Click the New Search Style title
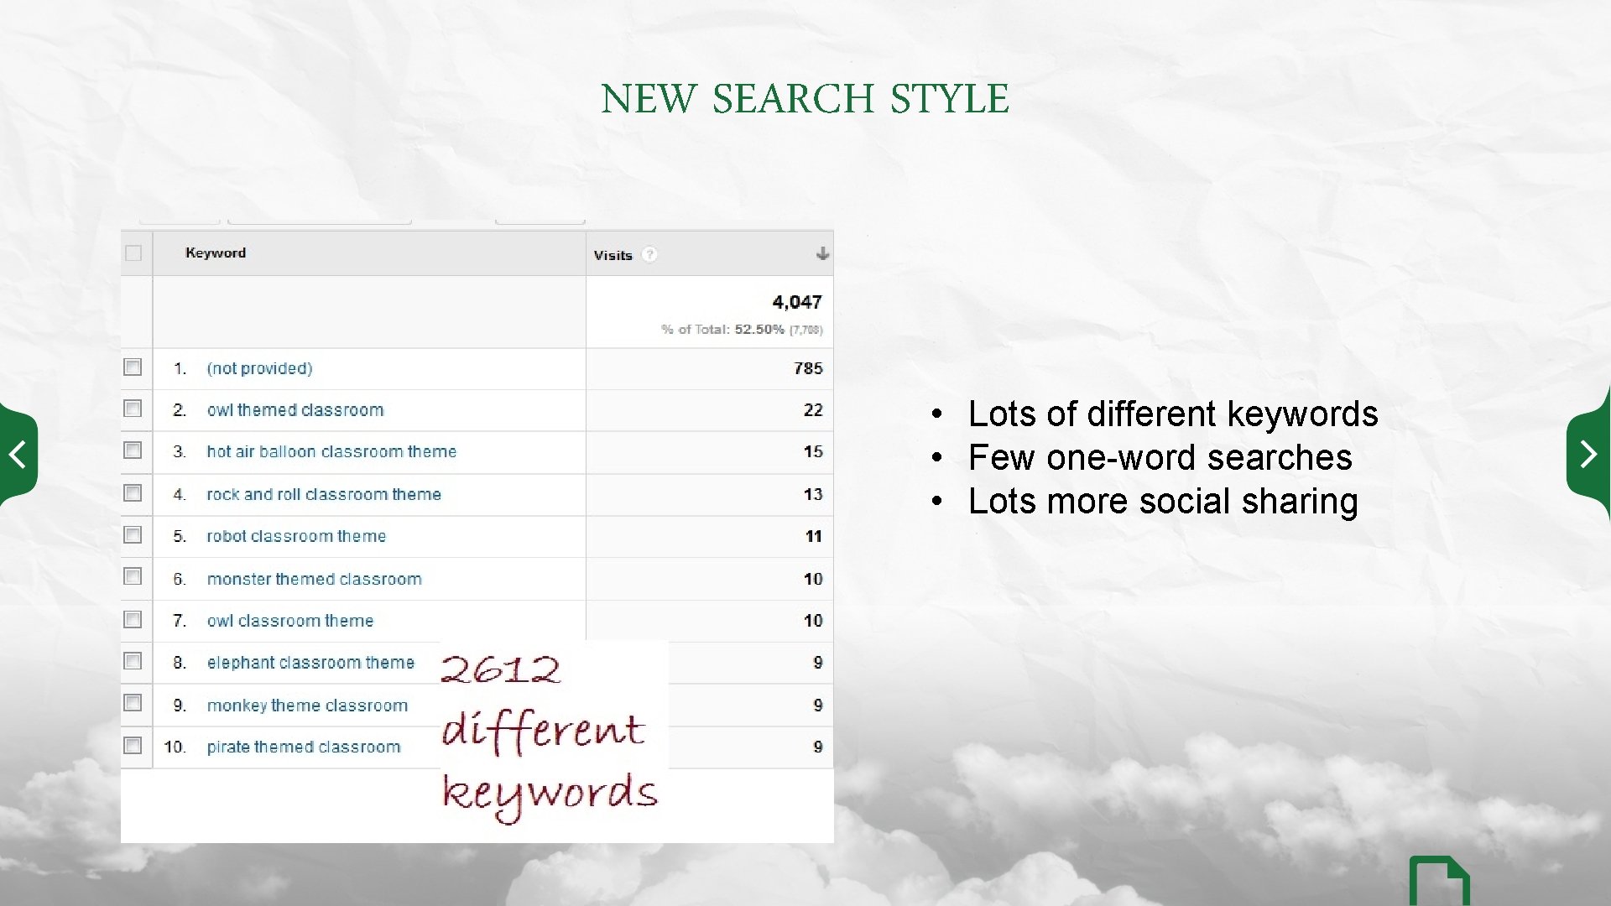The width and height of the screenshot is (1611, 906). coord(805,99)
